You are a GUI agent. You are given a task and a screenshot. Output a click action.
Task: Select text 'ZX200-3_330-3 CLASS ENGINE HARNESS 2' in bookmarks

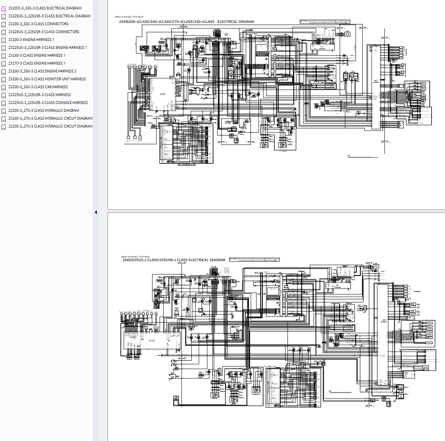[x=42, y=71]
